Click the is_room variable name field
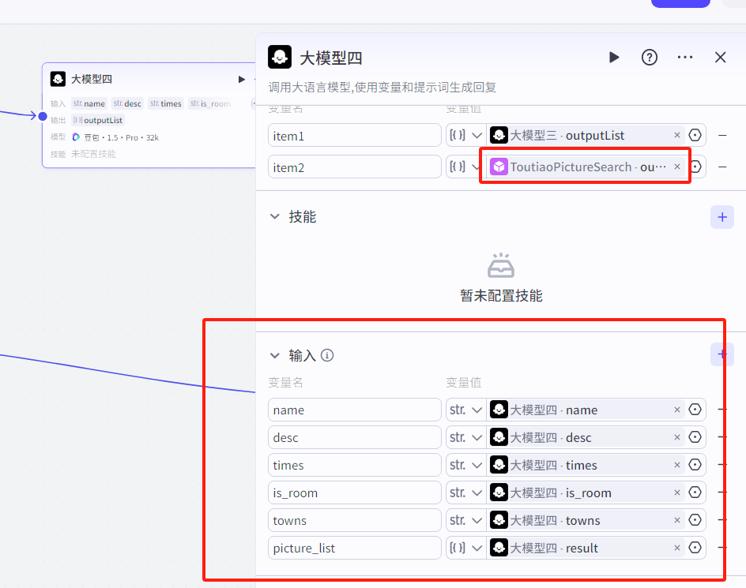The image size is (746, 588). click(x=355, y=493)
